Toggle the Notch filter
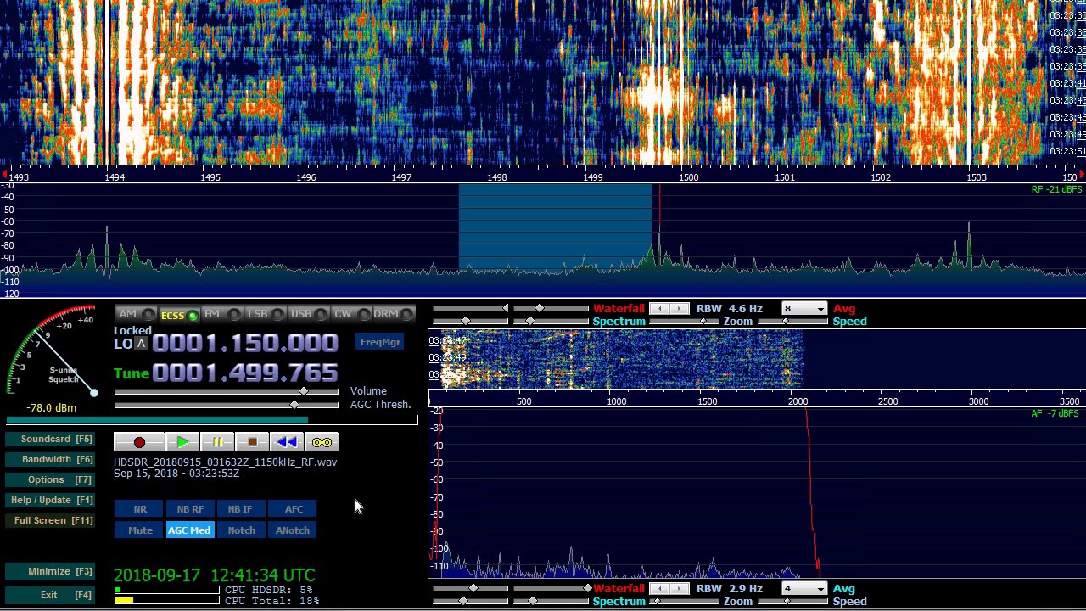Viewport: 1086px width, 611px height. pos(241,530)
